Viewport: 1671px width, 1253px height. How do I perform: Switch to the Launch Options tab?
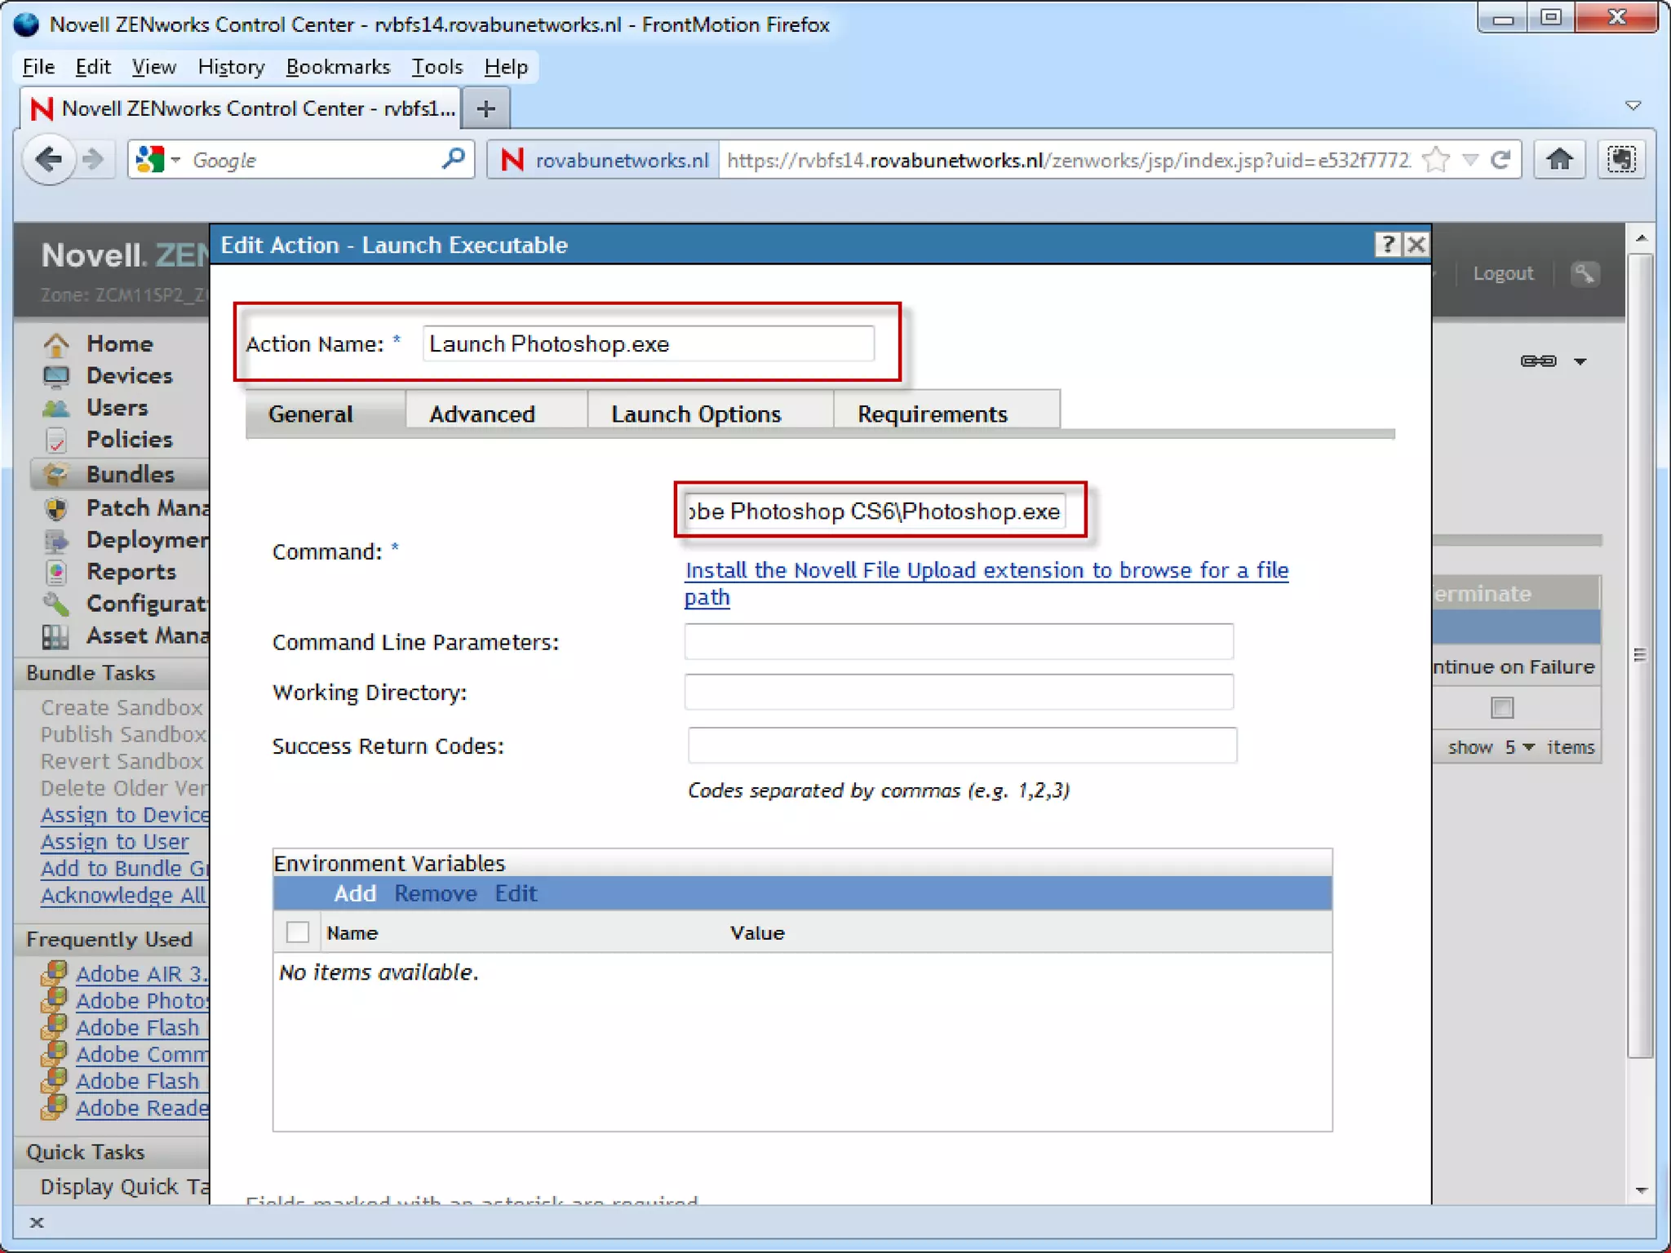pos(696,414)
